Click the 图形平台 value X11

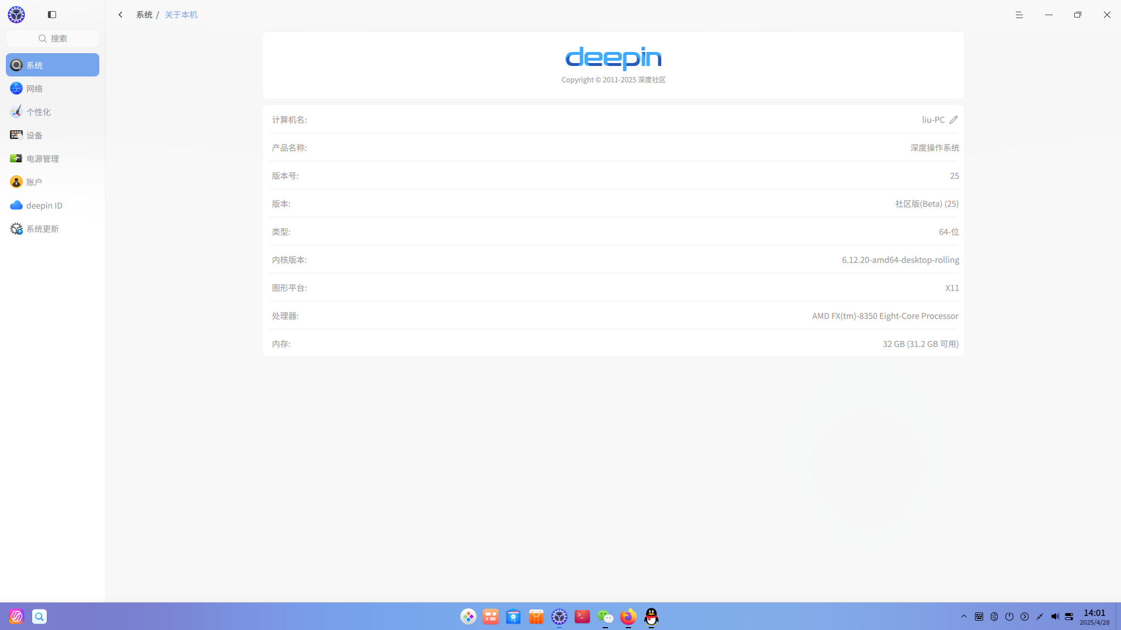952,288
